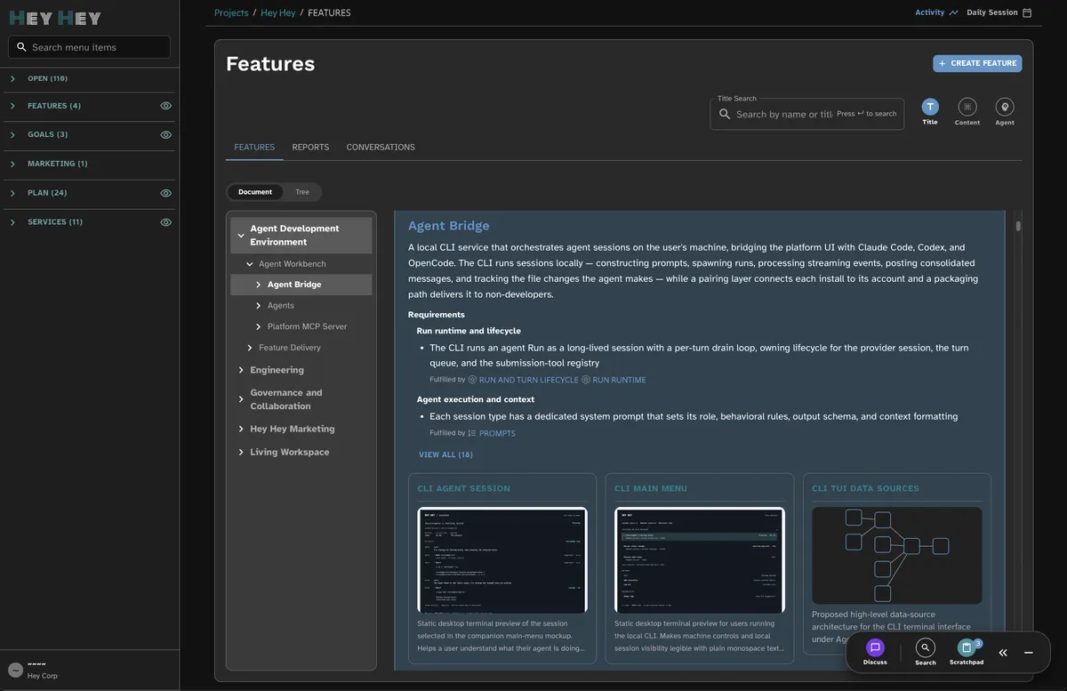The width and height of the screenshot is (1067, 691).
Task: Open the CLI Main Menu preview thumbnail
Action: pos(700,560)
